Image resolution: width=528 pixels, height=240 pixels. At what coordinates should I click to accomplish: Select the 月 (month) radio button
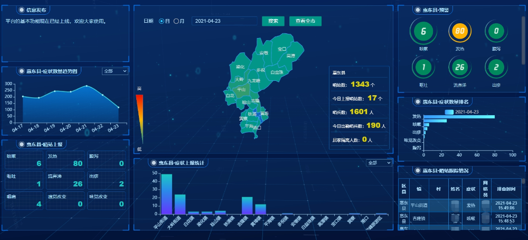pyautogui.click(x=176, y=21)
